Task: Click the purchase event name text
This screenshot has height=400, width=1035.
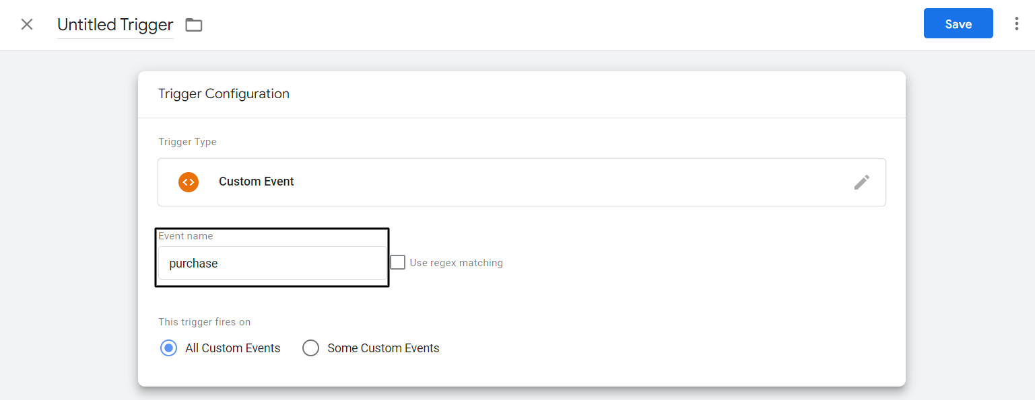Action: click(193, 263)
